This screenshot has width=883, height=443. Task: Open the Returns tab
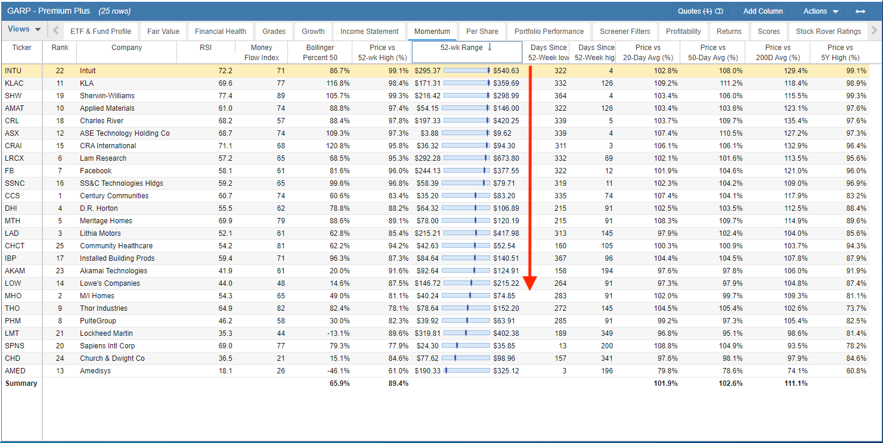[729, 32]
